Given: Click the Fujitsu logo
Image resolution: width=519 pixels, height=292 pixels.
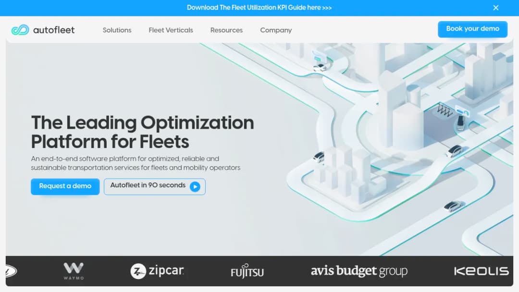Looking at the screenshot, I should (x=247, y=271).
